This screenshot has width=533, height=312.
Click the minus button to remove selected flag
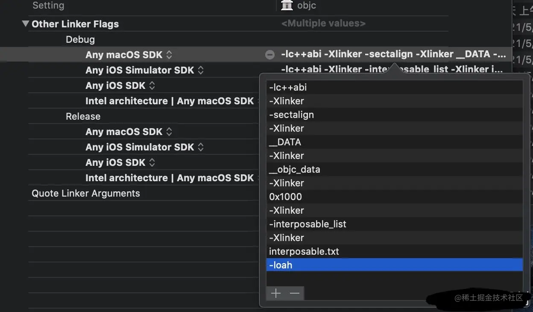(x=295, y=293)
